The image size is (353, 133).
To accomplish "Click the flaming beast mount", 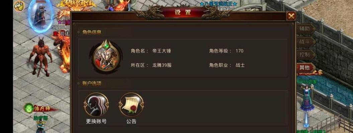I will pyautogui.click(x=62, y=53).
